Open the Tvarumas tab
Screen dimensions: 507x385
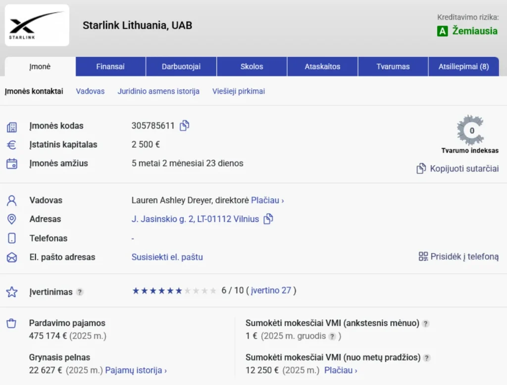(x=393, y=67)
